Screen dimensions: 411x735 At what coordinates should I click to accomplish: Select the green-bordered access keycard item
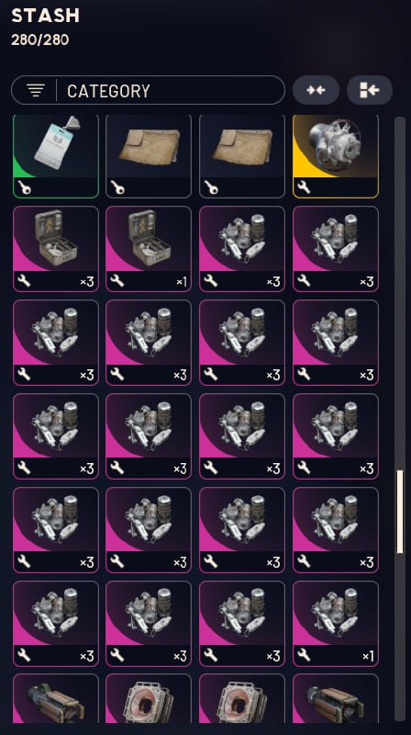[56, 156]
